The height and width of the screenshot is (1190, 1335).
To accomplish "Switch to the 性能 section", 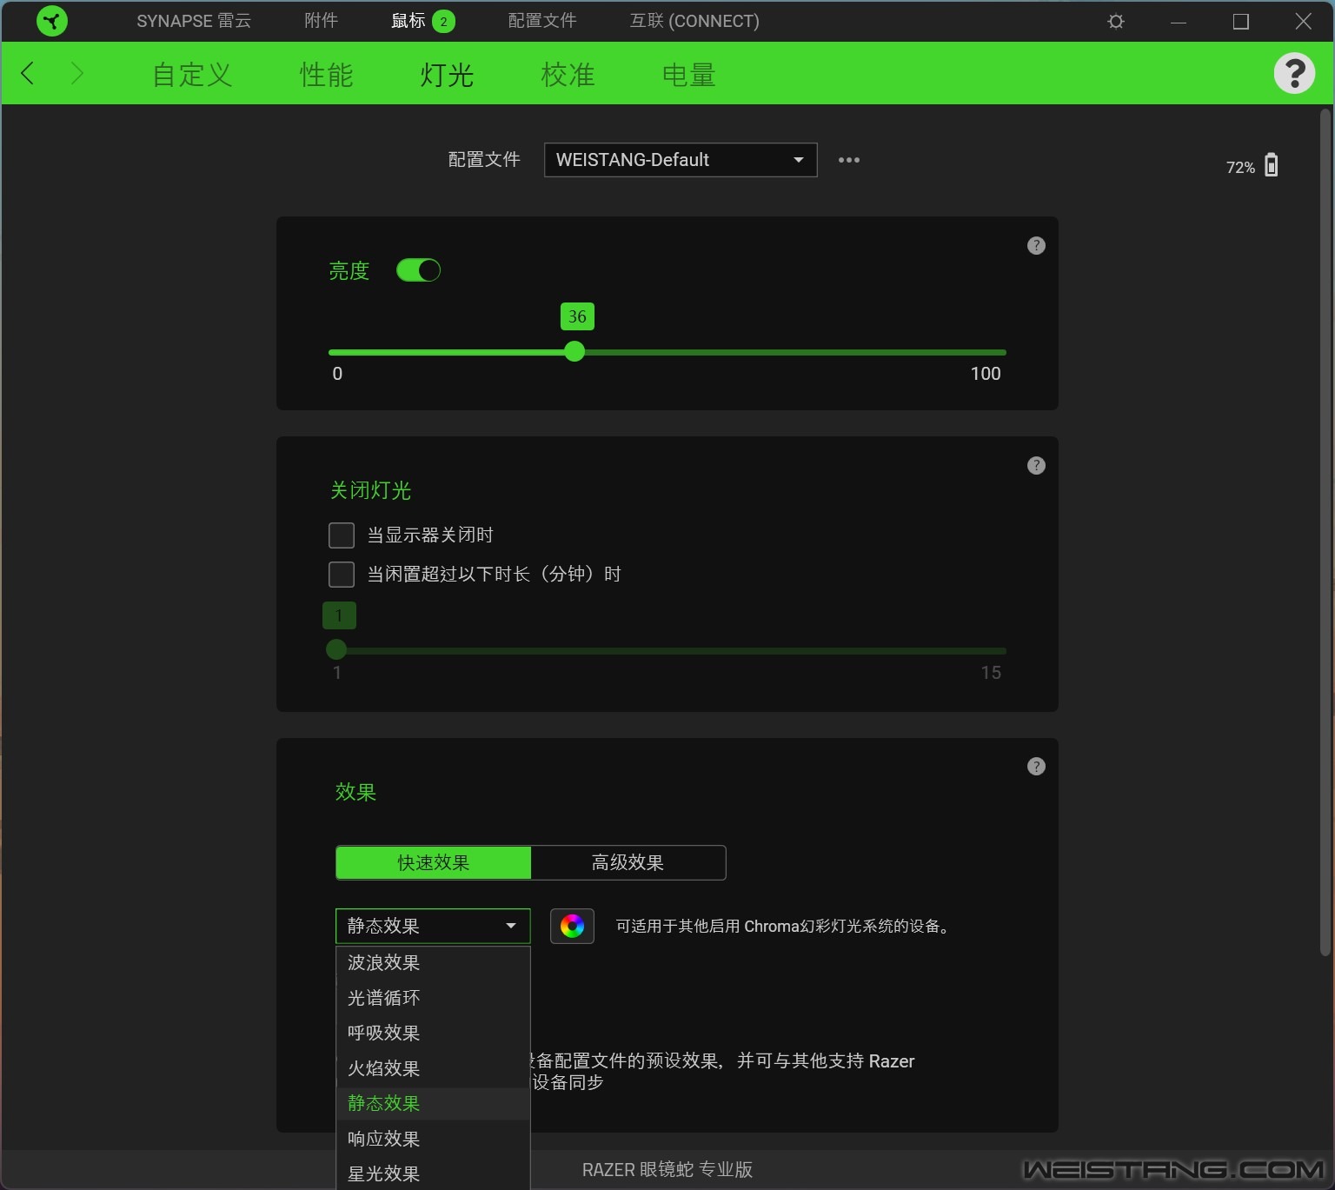I will coord(326,75).
